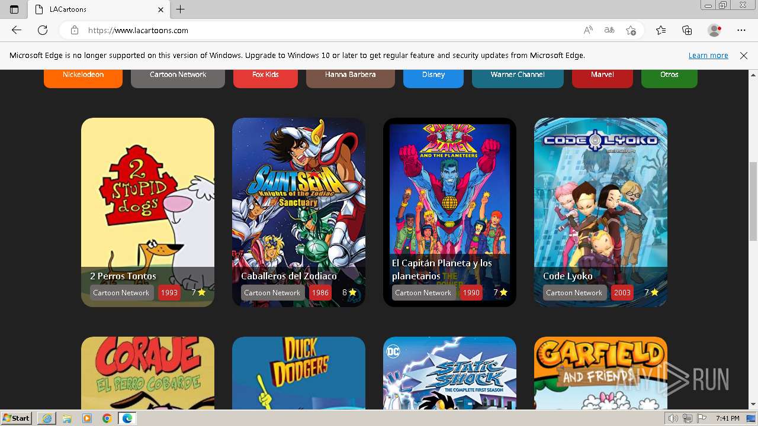
Task: Open Google Chrome from taskbar
Action: [107, 418]
